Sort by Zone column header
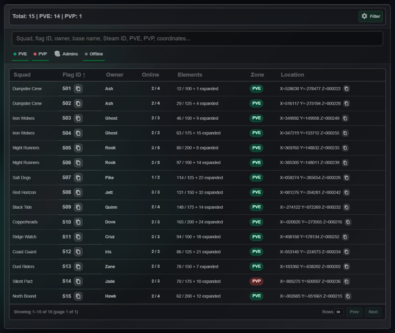Image resolution: width=395 pixels, height=333 pixels. pos(257,75)
